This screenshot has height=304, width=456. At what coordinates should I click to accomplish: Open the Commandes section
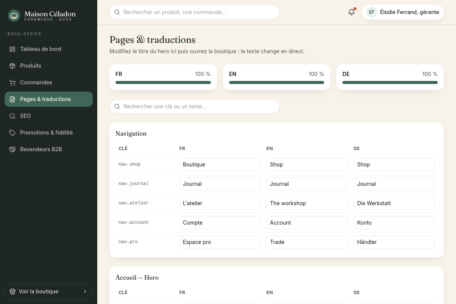49,82
